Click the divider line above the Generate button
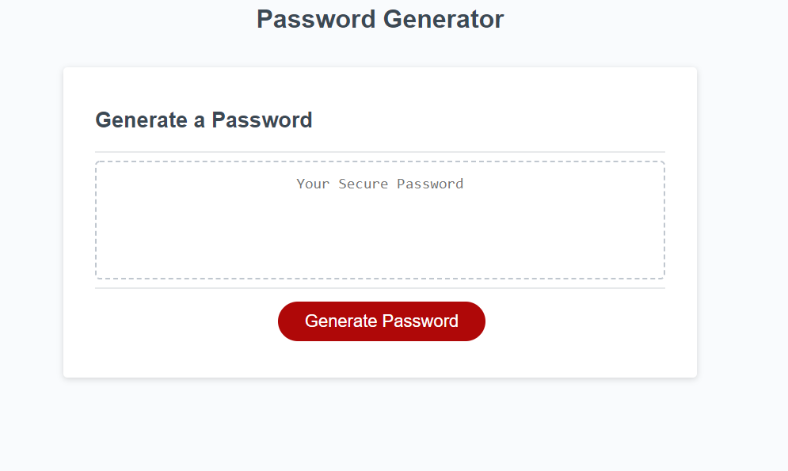 (379, 287)
